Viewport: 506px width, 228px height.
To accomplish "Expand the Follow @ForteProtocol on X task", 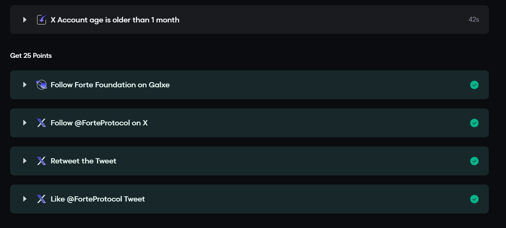I will pos(25,123).
